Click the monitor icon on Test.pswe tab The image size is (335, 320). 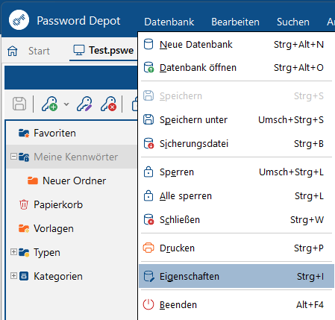pos(79,50)
